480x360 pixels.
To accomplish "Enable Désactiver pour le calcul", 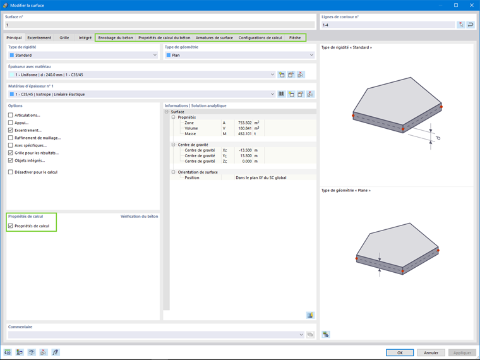I will click(10, 172).
